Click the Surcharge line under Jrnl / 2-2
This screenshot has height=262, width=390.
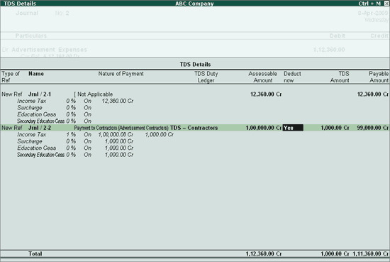75,141
